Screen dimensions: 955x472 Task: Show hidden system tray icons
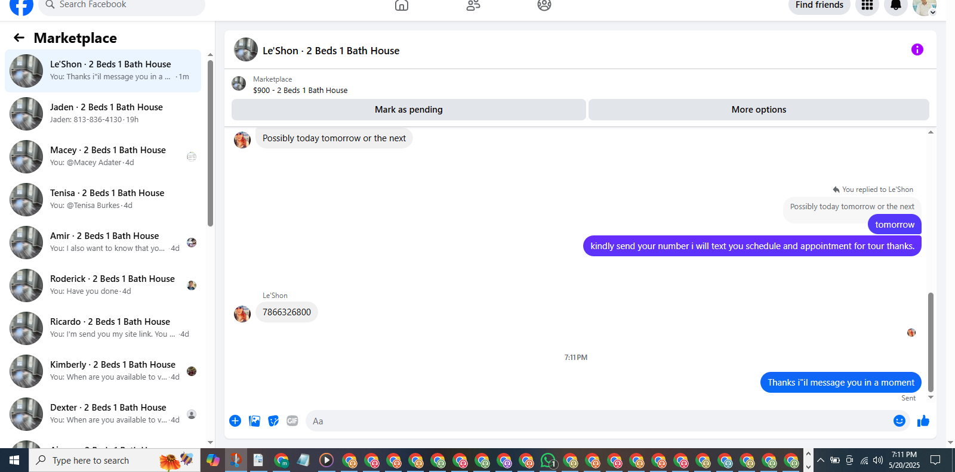(821, 460)
